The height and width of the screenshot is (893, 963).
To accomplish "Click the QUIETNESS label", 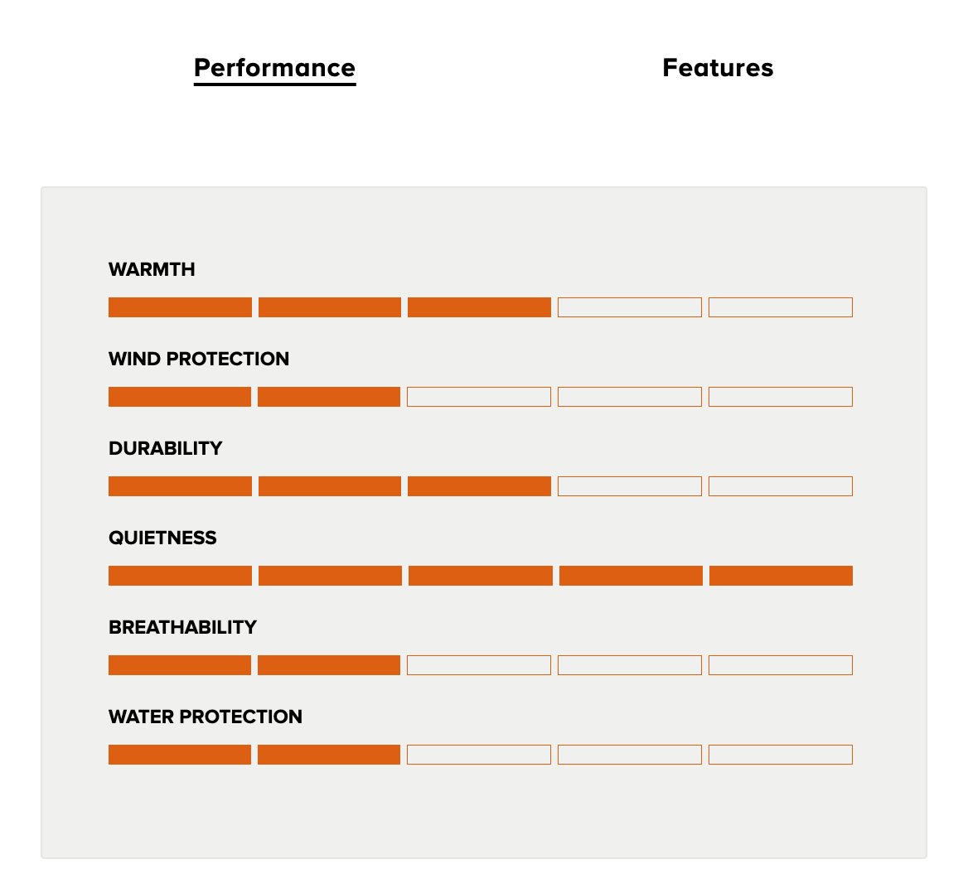I will click(162, 538).
